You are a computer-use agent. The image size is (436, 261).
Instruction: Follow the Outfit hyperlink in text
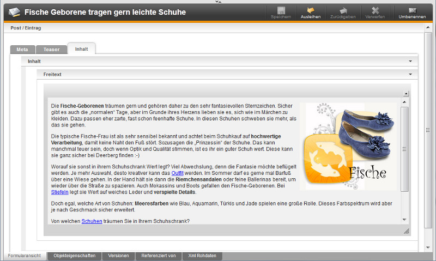177,173
